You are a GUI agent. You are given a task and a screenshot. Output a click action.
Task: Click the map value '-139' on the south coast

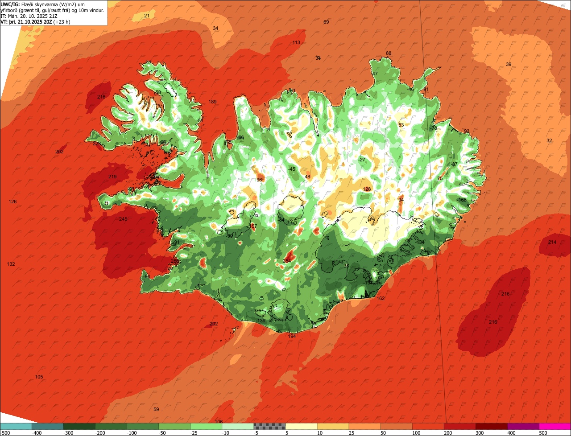coord(261,321)
